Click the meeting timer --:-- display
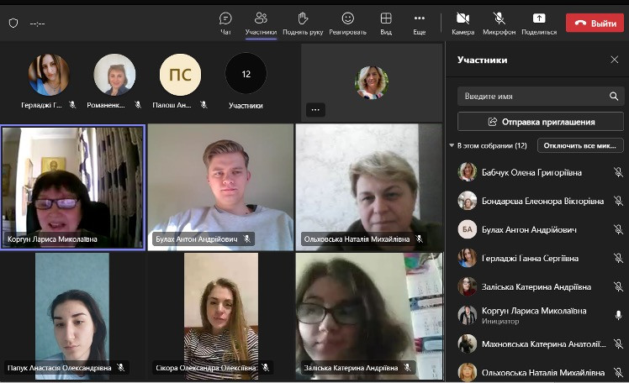This screenshot has height=383, width=629. pyautogui.click(x=37, y=24)
